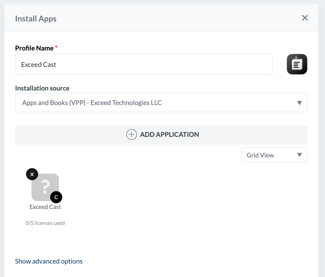The image size is (325, 277).
Task: Click the Add Application button
Action: pyautogui.click(x=161, y=135)
